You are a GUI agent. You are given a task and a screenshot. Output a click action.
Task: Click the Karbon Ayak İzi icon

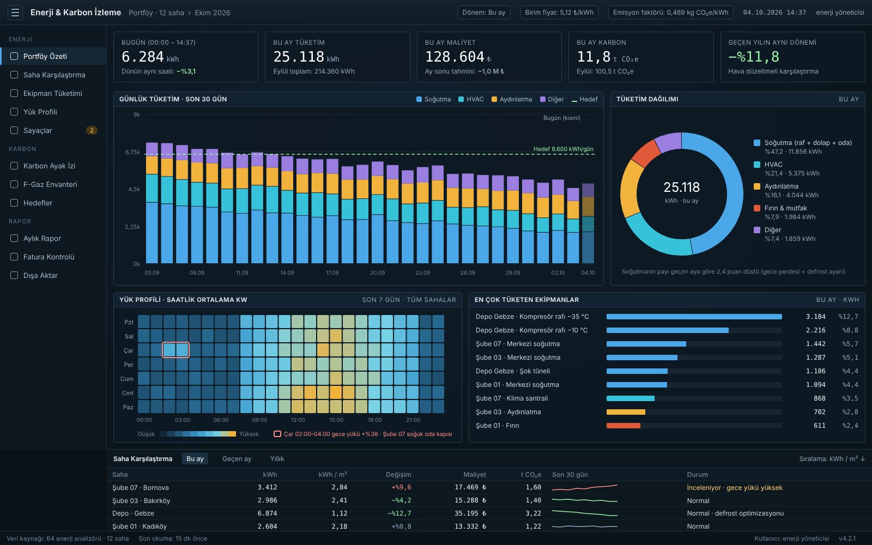(x=14, y=166)
